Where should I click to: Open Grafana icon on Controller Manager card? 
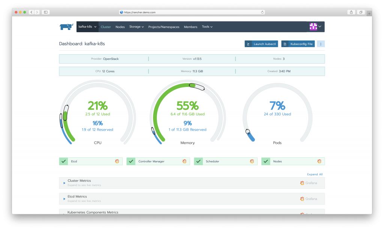(184, 161)
